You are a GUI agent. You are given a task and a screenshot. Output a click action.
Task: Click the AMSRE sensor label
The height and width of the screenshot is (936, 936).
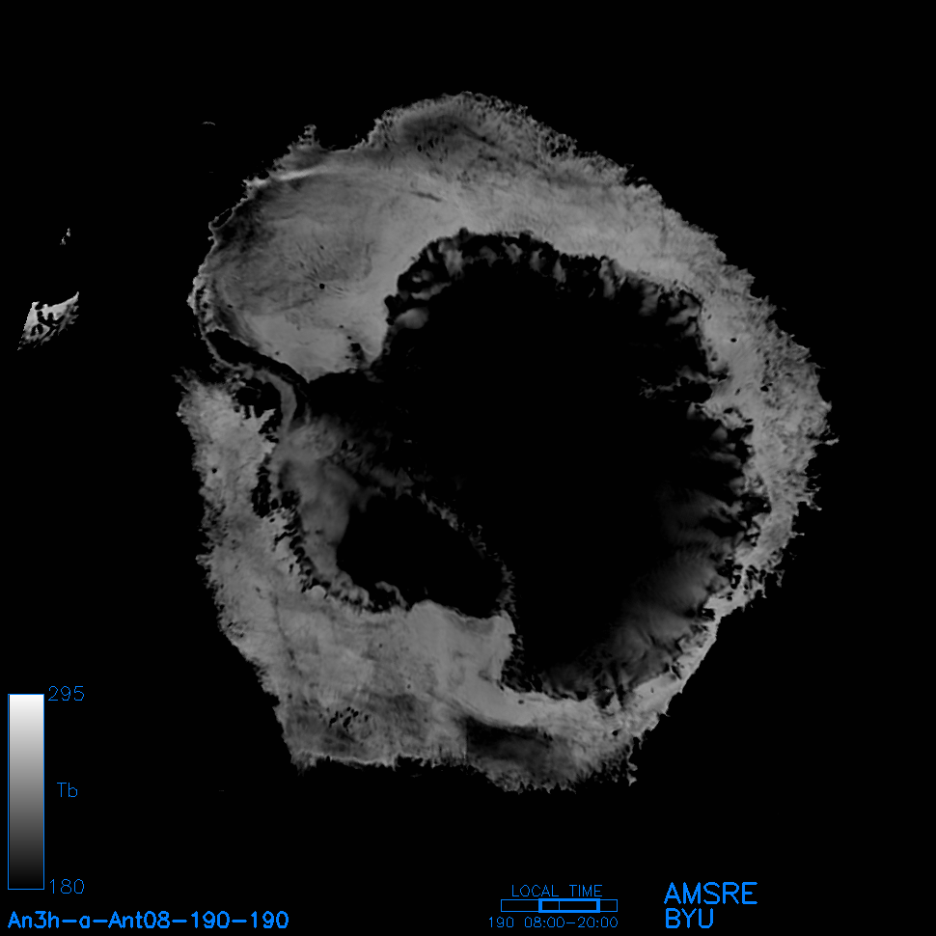coord(710,894)
